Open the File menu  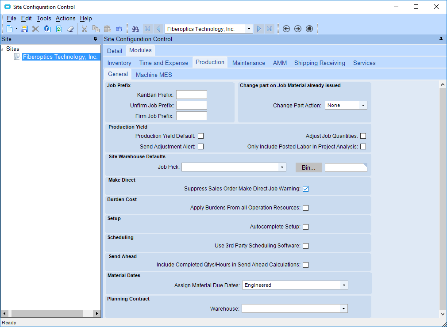pyautogui.click(x=12, y=18)
